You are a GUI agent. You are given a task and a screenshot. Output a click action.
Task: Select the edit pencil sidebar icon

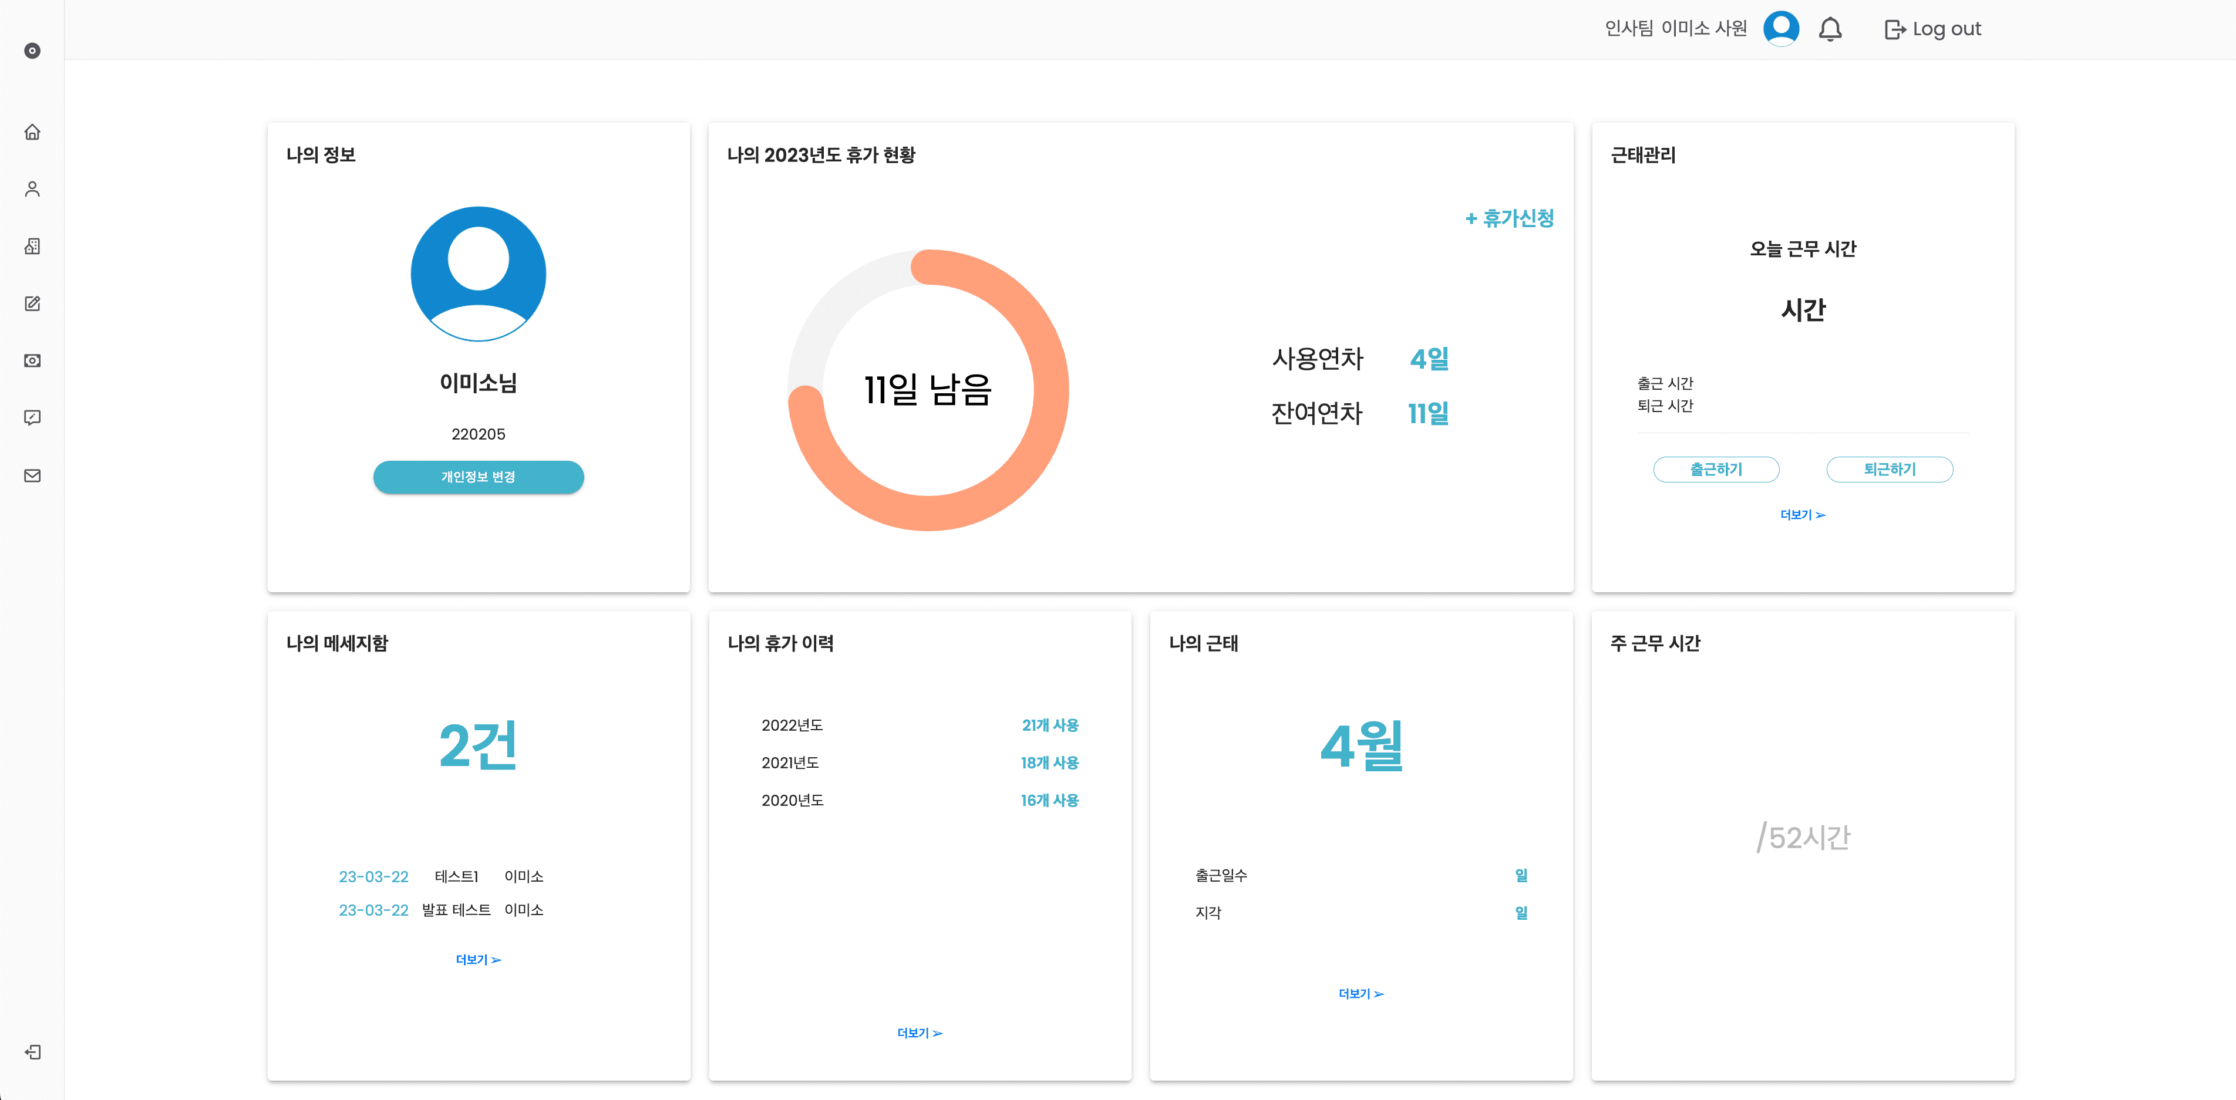32,303
